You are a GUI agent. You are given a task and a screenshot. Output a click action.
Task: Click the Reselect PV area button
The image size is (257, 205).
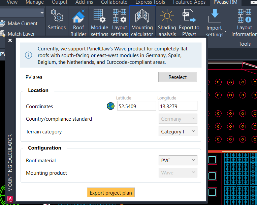coord(178,77)
